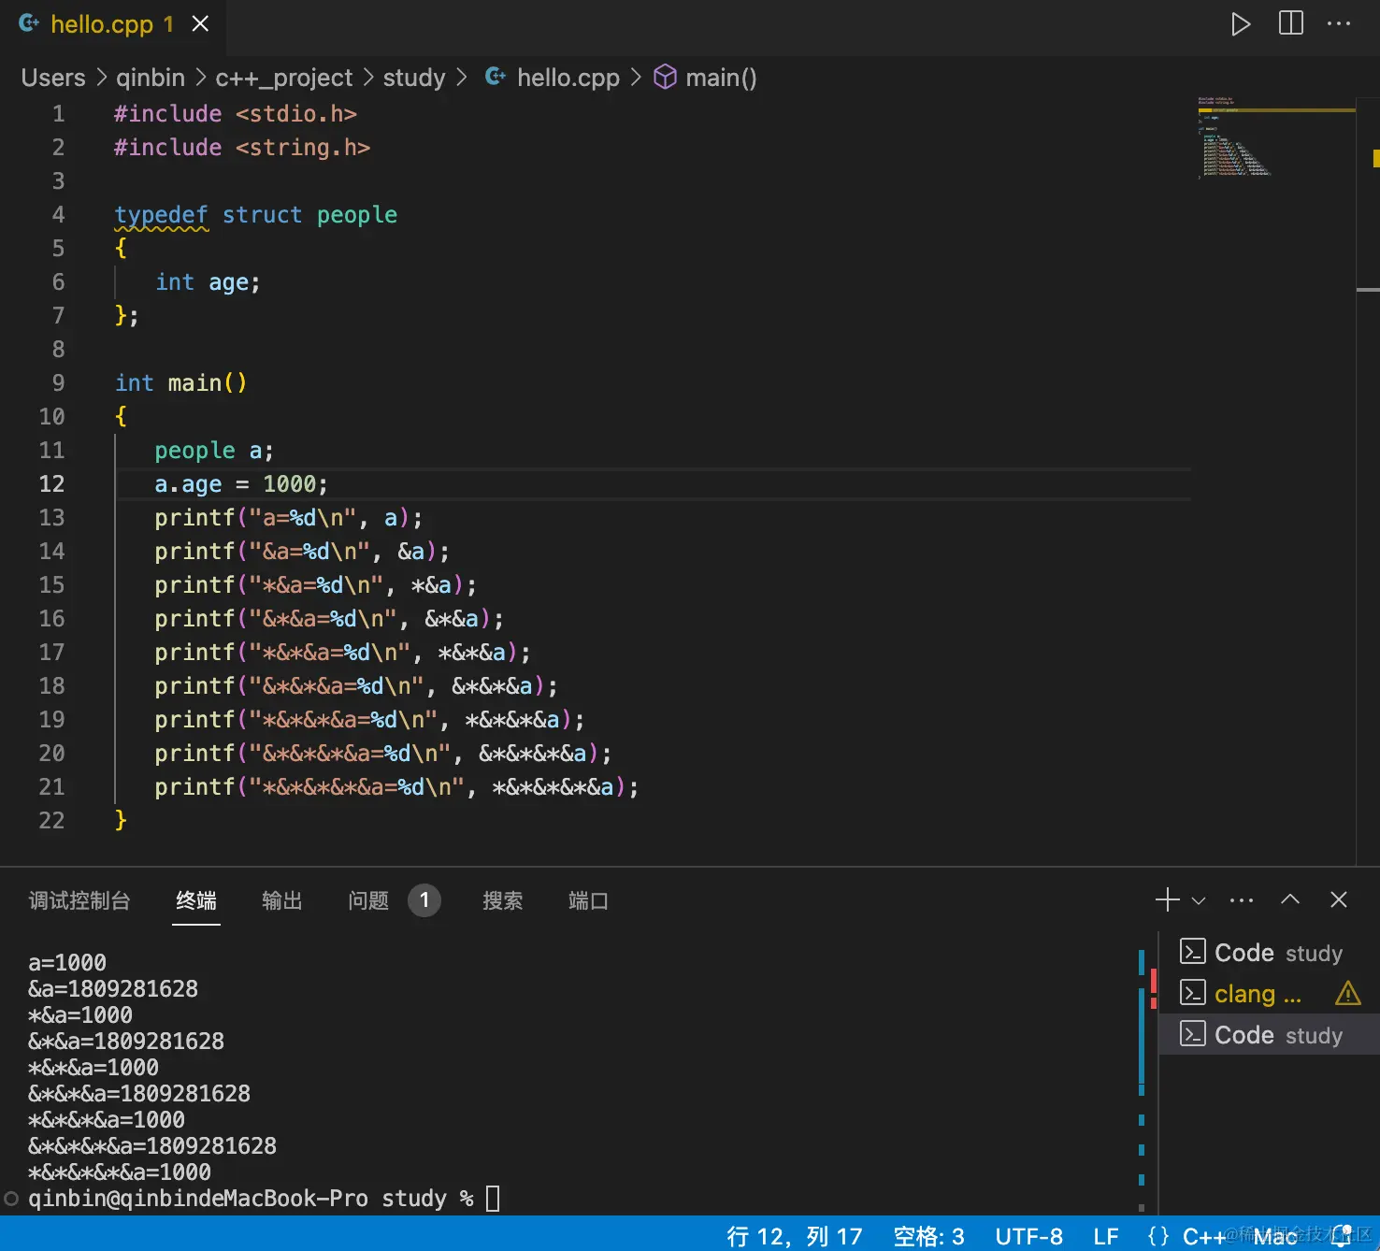Click the main() symbol cube icon
Viewport: 1380px width, 1251px height.
pos(665,77)
